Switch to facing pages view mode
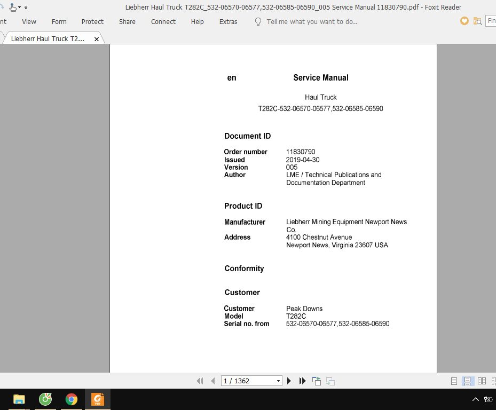The image size is (496, 410). [482, 381]
